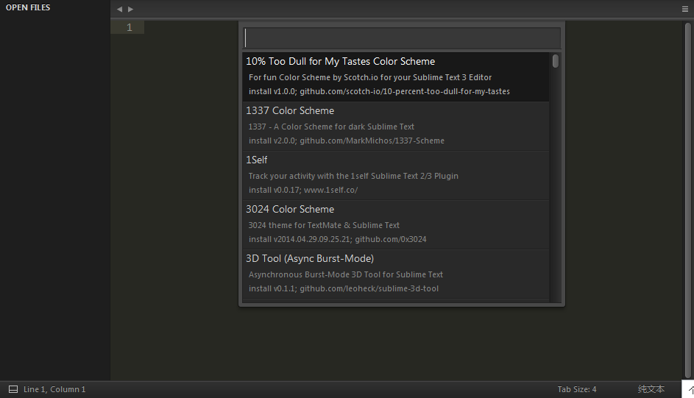This screenshot has height=398, width=694.
Task: Open the tab list hamburger menu
Action: point(685,9)
